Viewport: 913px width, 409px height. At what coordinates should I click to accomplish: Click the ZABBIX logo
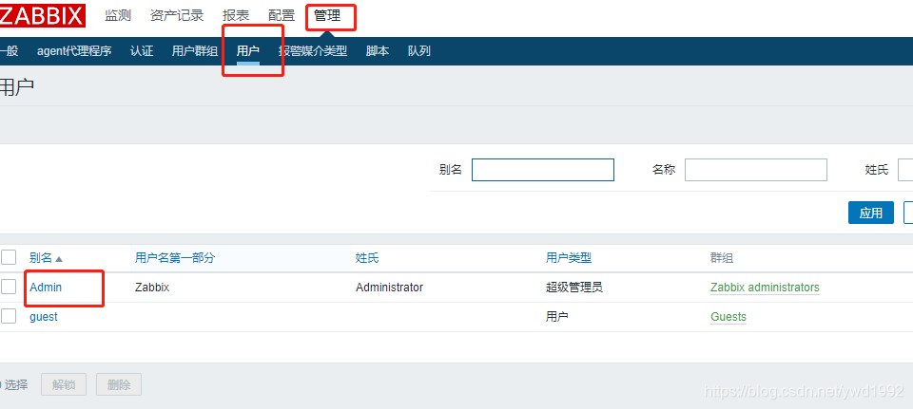pos(42,16)
